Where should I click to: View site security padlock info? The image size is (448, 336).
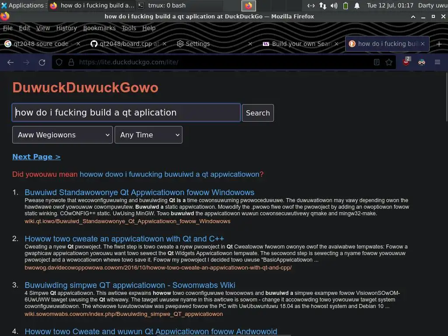pyautogui.click(x=71, y=62)
